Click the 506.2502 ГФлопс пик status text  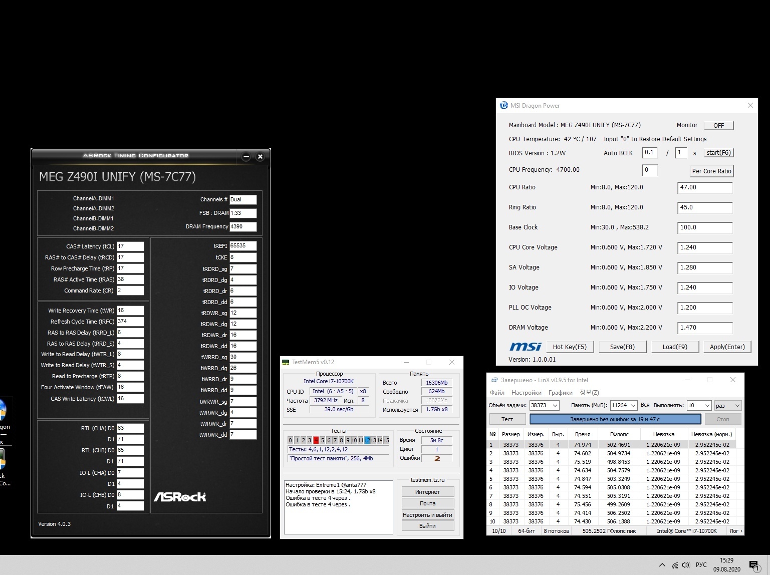point(609,531)
